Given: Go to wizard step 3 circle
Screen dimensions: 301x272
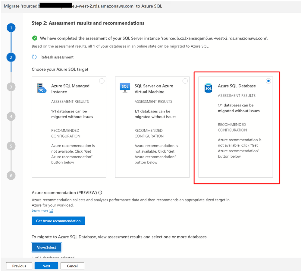Looking at the screenshot, I should (11, 87).
